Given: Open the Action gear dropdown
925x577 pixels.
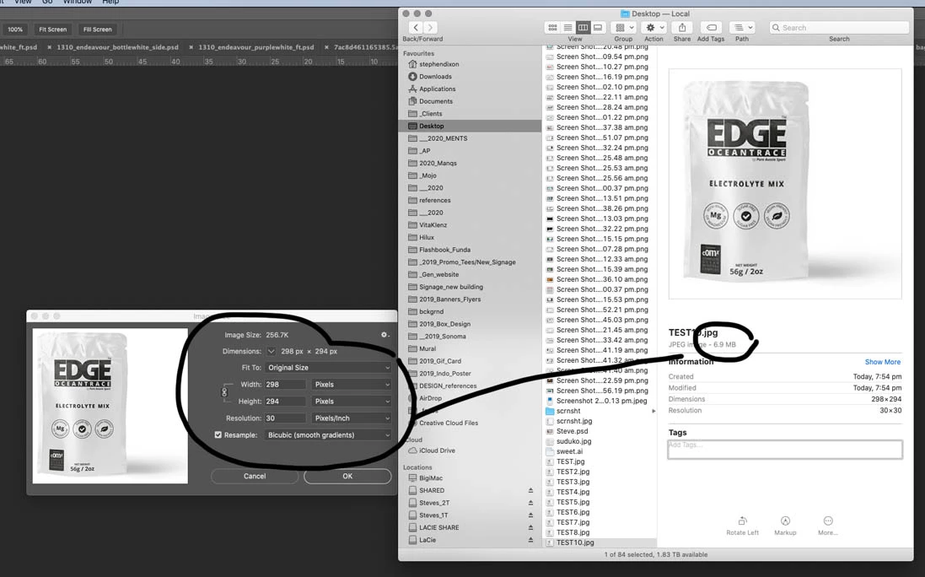Looking at the screenshot, I should 655,28.
